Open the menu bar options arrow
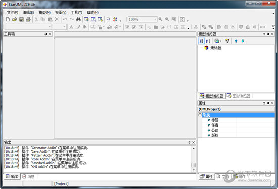 [273, 13]
